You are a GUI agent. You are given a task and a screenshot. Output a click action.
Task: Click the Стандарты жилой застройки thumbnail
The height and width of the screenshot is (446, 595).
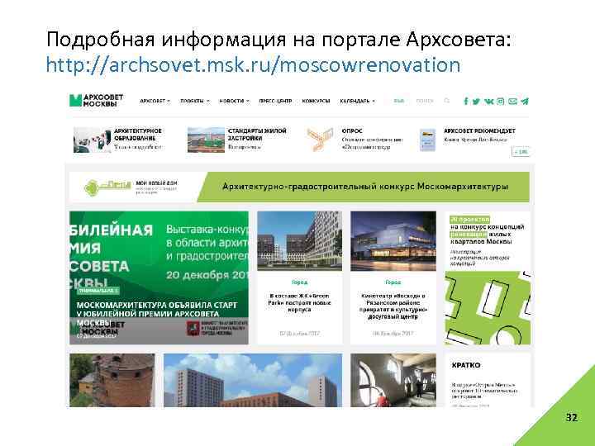tap(206, 140)
